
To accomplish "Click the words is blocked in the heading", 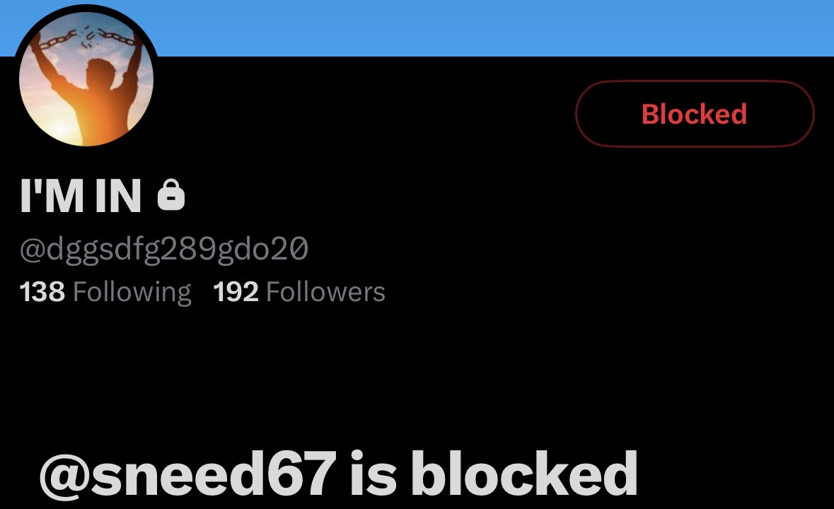I will (x=494, y=473).
